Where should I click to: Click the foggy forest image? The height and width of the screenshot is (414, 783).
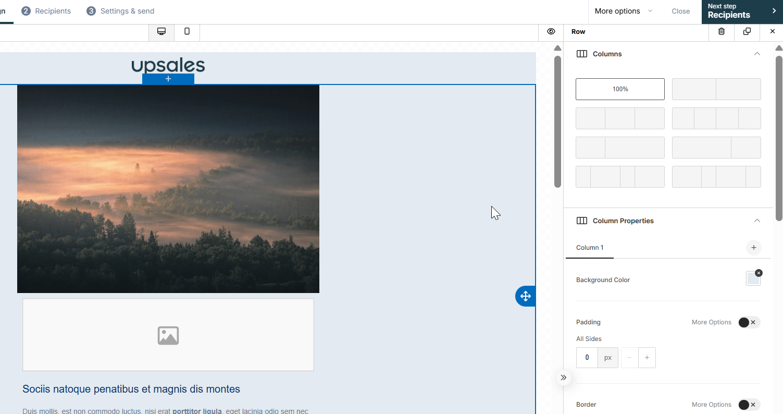click(168, 189)
